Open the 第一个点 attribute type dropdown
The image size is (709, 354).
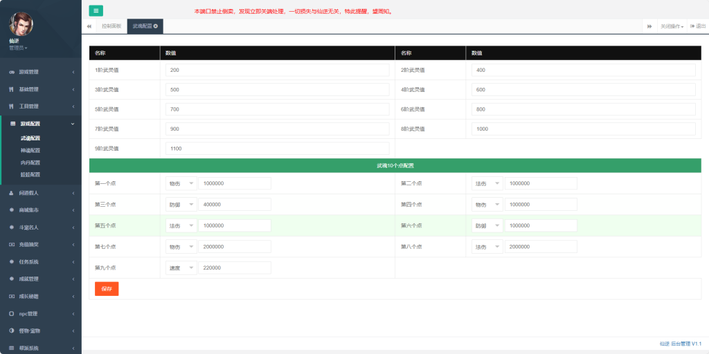point(181,184)
